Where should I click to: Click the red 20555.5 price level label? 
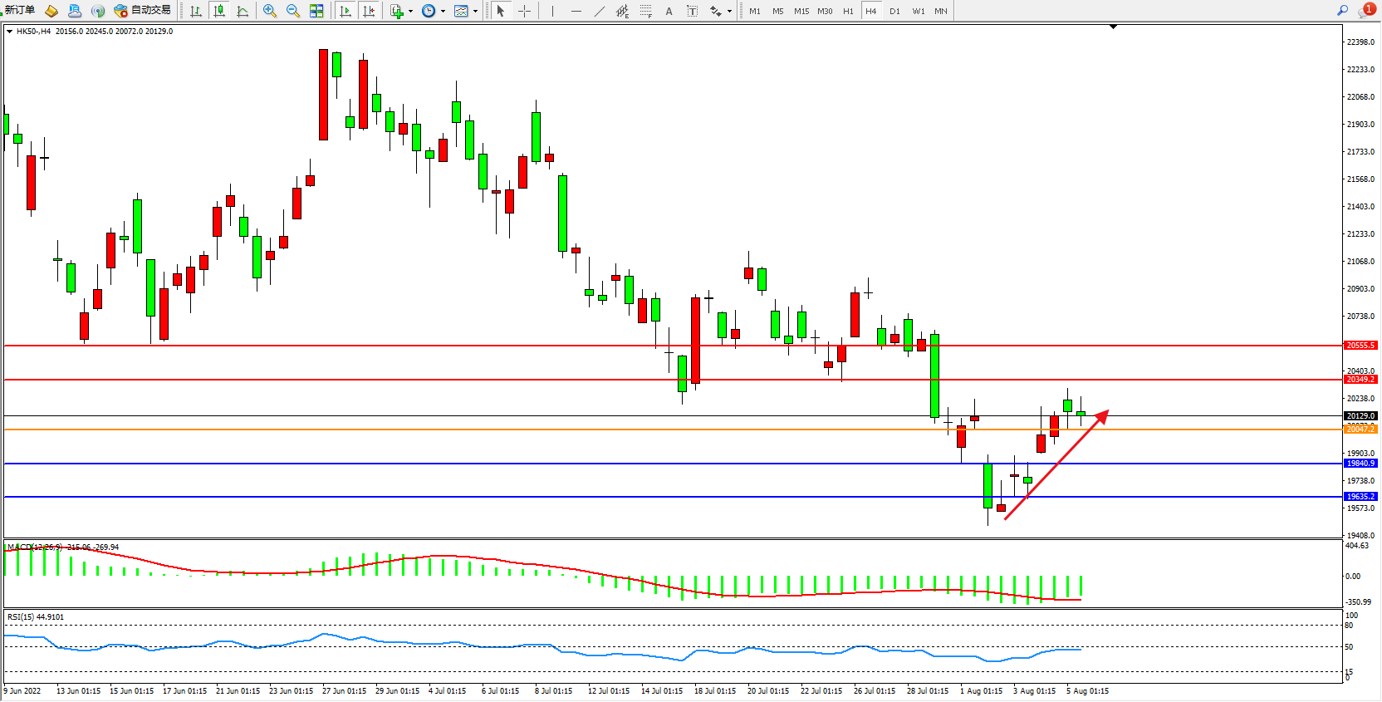pyautogui.click(x=1360, y=345)
